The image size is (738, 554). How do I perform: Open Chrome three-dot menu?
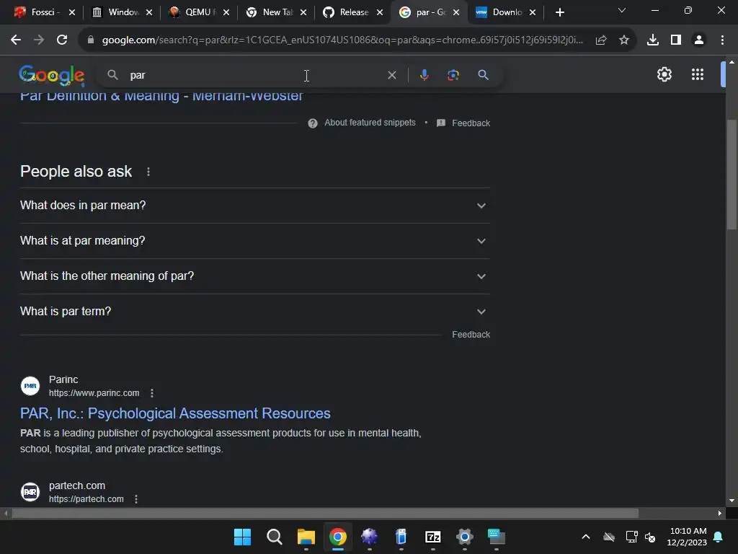(x=722, y=40)
